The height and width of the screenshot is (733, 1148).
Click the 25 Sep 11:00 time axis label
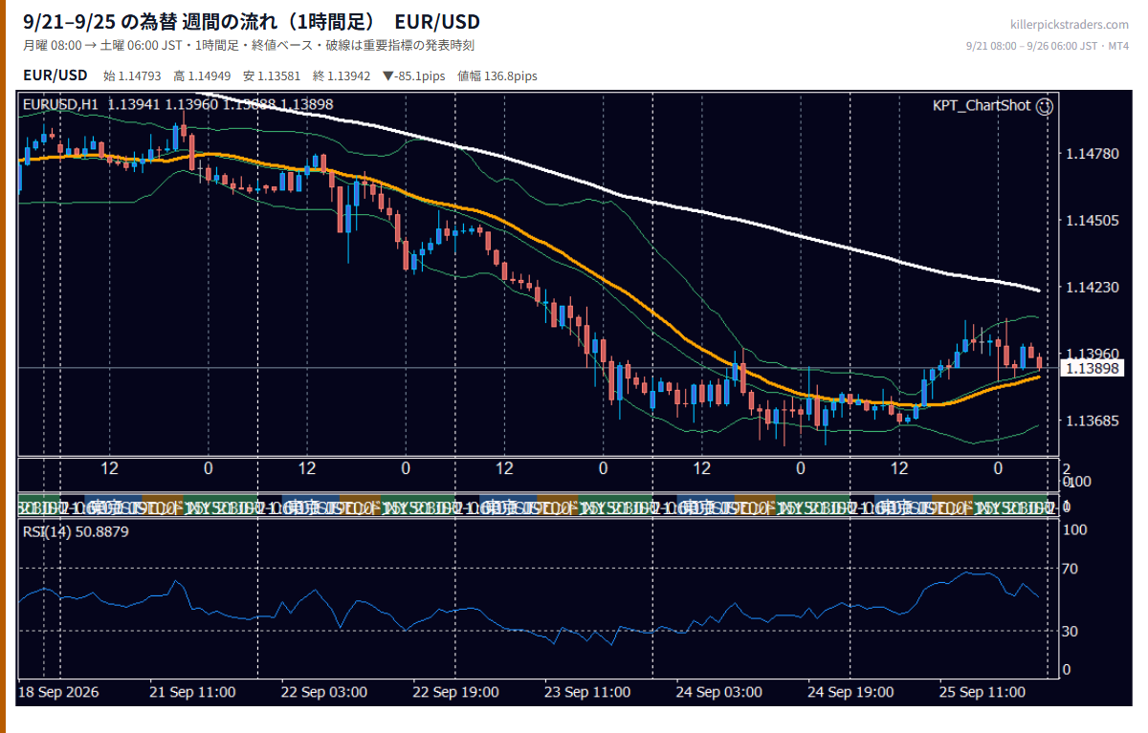[x=982, y=691]
